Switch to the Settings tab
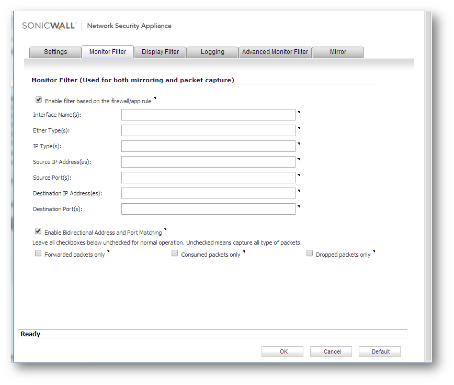The image size is (454, 385). (x=55, y=52)
